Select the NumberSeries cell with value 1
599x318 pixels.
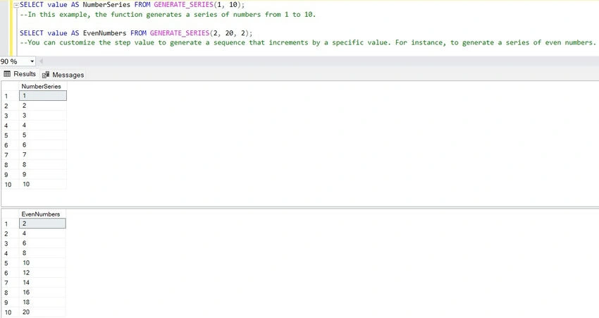(43, 96)
